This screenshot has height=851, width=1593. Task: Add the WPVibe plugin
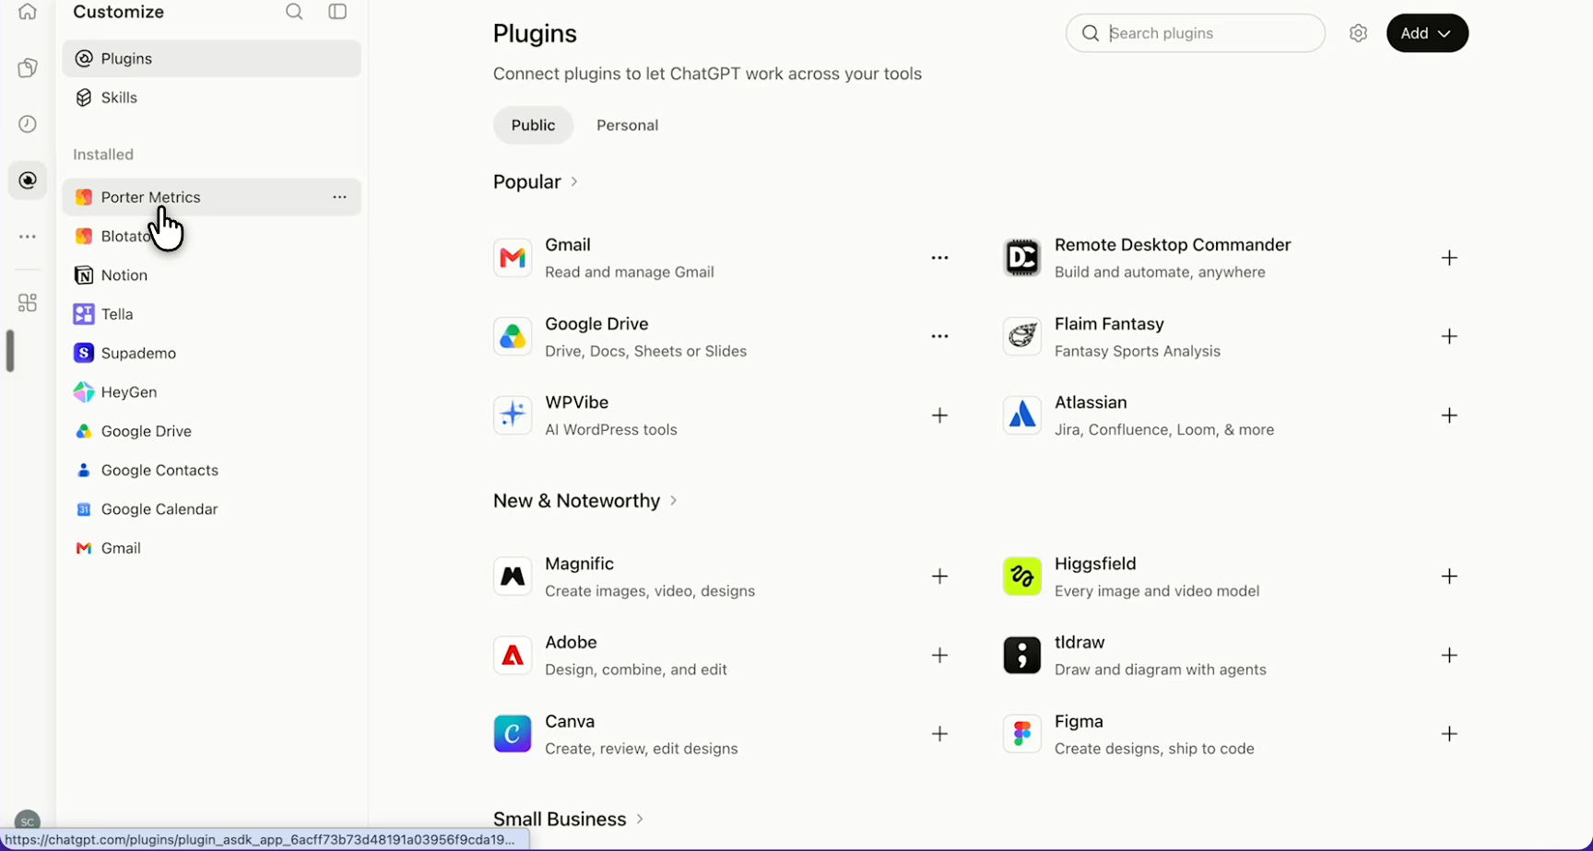(x=939, y=415)
